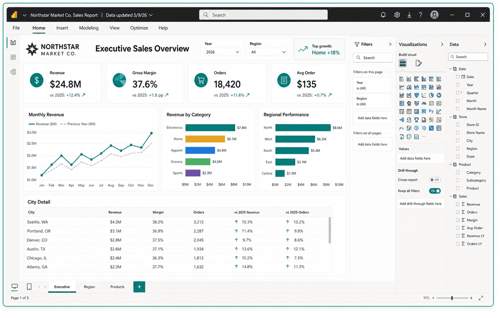Click the notifications bell icon
The height and width of the screenshot is (311, 497).
coord(383,15)
